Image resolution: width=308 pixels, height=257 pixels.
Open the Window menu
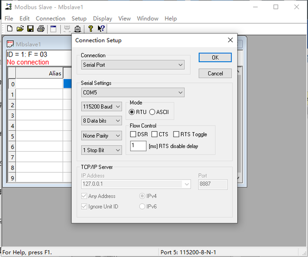pyautogui.click(x=147, y=19)
